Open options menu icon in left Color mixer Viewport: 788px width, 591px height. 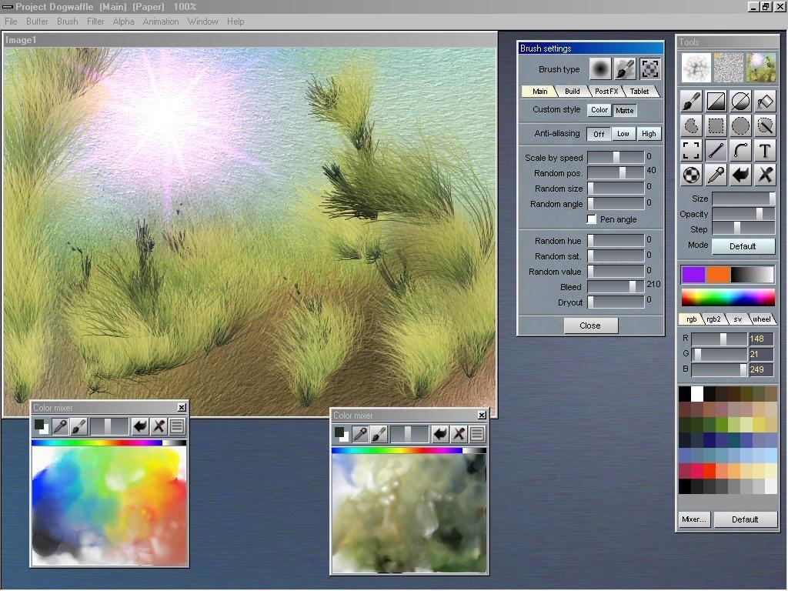177,426
